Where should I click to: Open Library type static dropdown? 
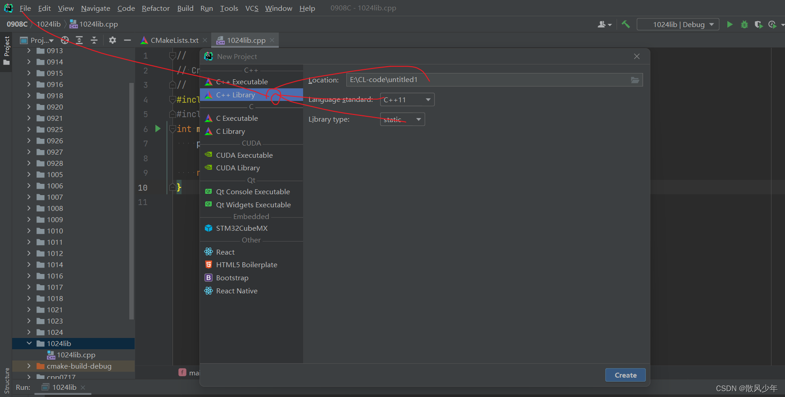(402, 119)
